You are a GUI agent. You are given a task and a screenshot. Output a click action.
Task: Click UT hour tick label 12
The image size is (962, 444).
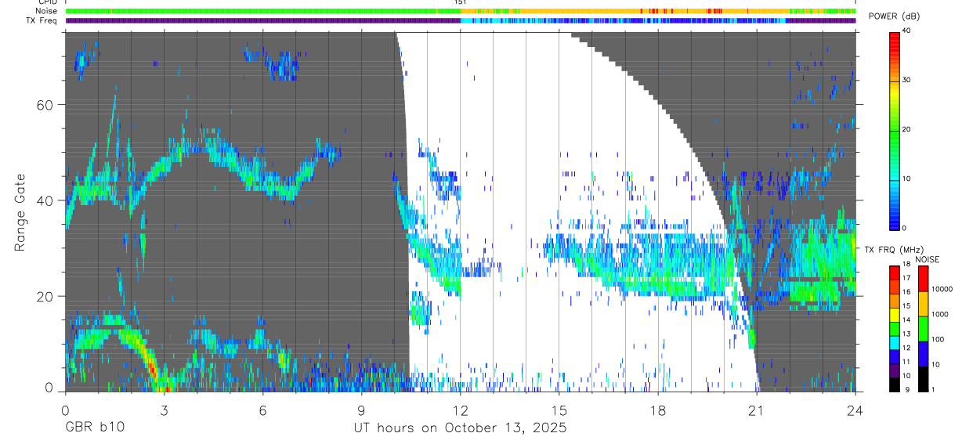pos(460,410)
